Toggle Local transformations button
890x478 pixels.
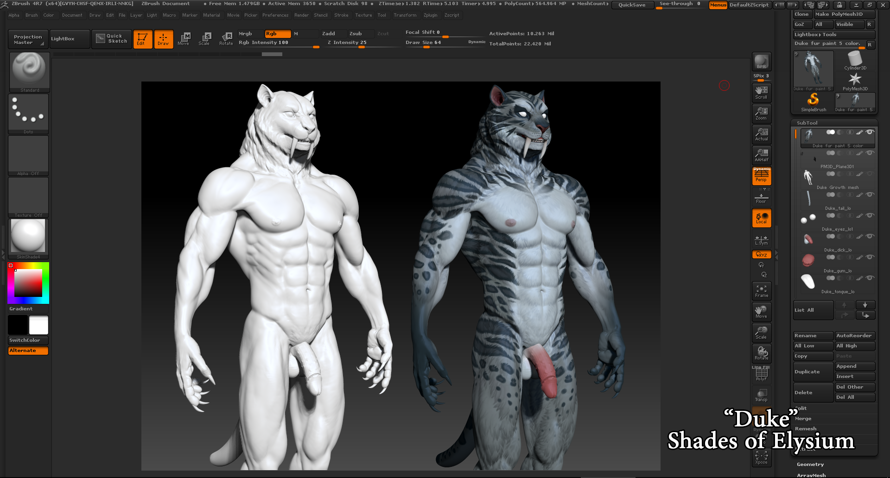point(762,218)
